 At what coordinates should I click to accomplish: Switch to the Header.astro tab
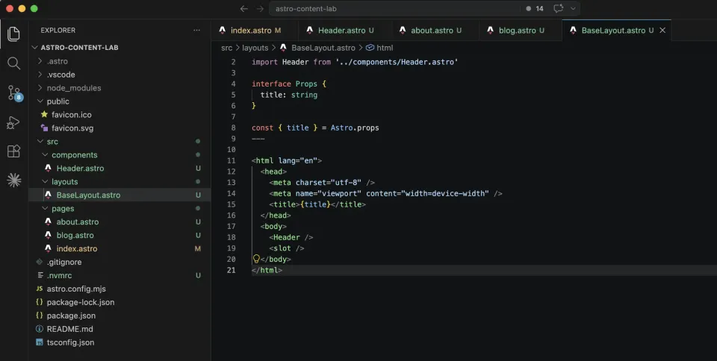pos(345,30)
